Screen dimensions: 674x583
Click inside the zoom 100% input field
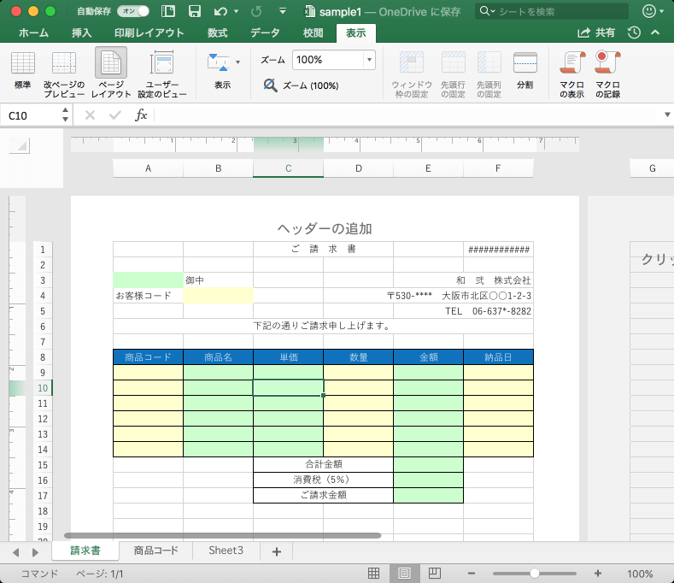327,60
